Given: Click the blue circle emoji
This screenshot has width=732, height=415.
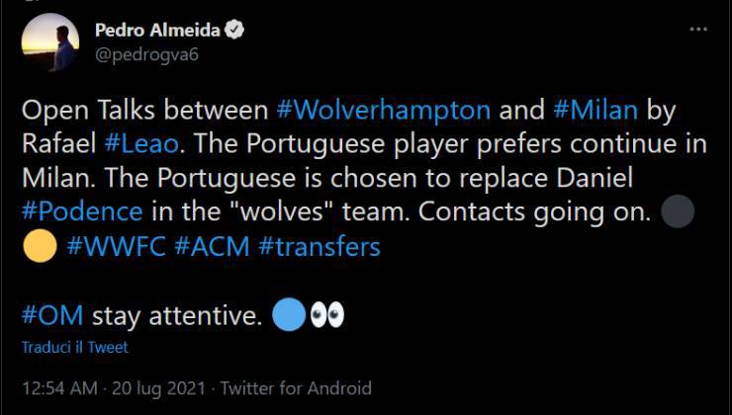Looking at the screenshot, I should [x=287, y=316].
